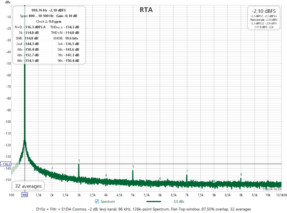Click the Peak sample: -2,10 dBFS line

pos(264,20)
